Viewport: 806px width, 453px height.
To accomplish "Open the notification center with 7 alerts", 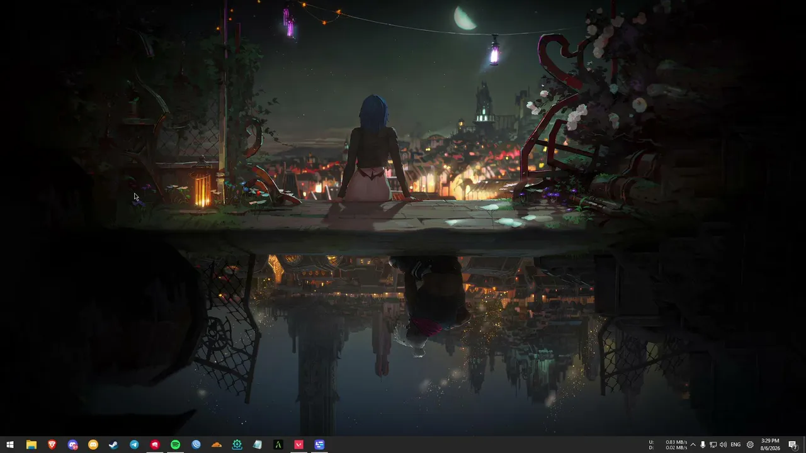I will click(793, 445).
